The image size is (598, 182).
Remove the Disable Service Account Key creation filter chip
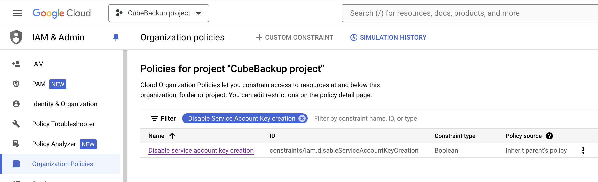tap(302, 118)
